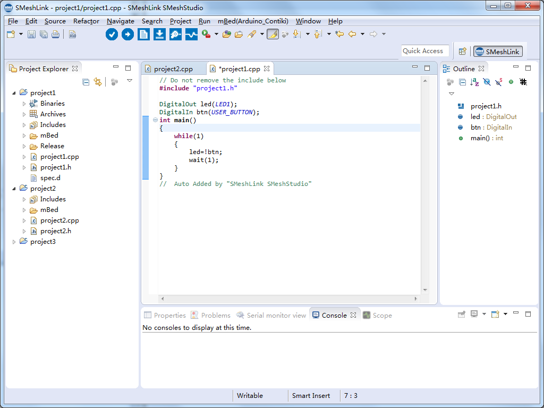Open the Refactor menu
Viewport: 544px width, 408px height.
click(x=86, y=21)
